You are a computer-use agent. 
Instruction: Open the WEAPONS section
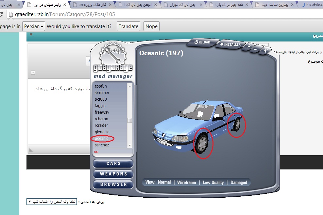point(113,174)
